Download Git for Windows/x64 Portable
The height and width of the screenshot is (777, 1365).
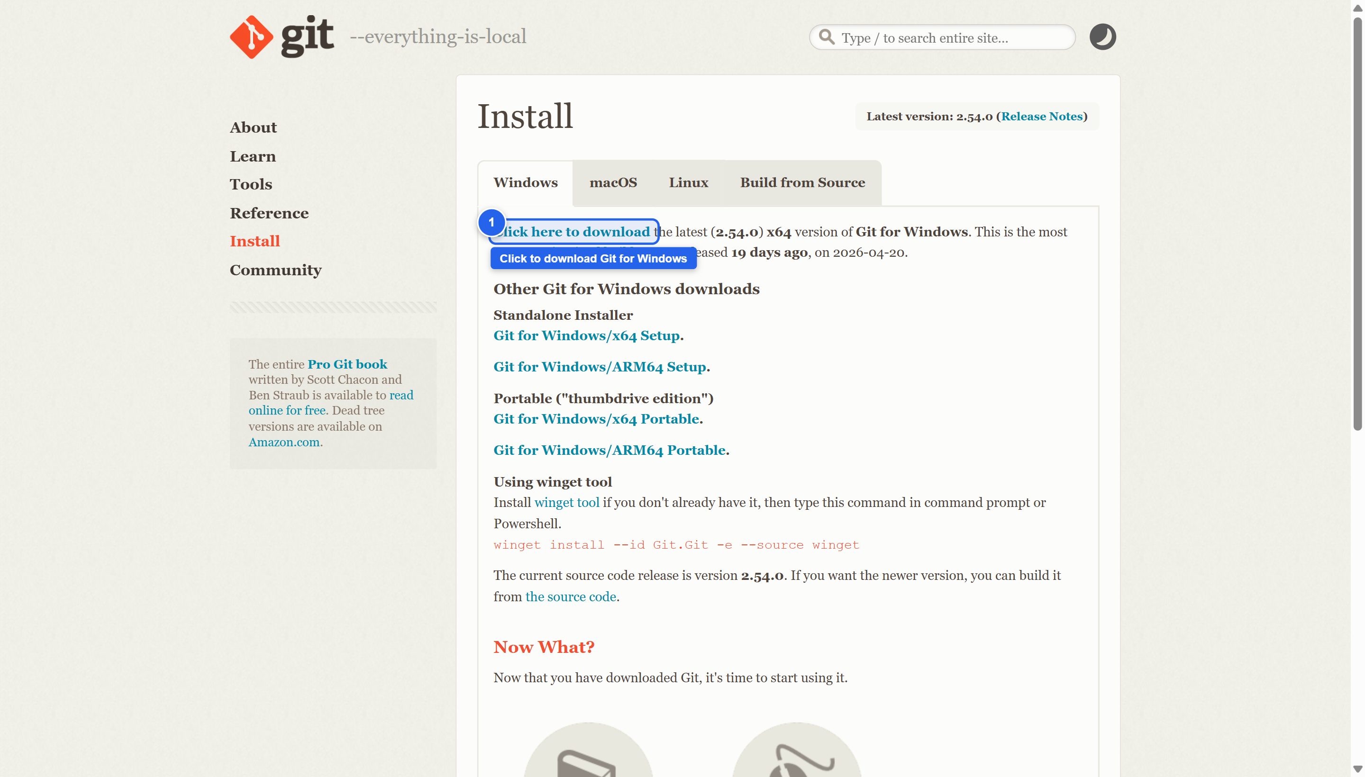pyautogui.click(x=596, y=419)
